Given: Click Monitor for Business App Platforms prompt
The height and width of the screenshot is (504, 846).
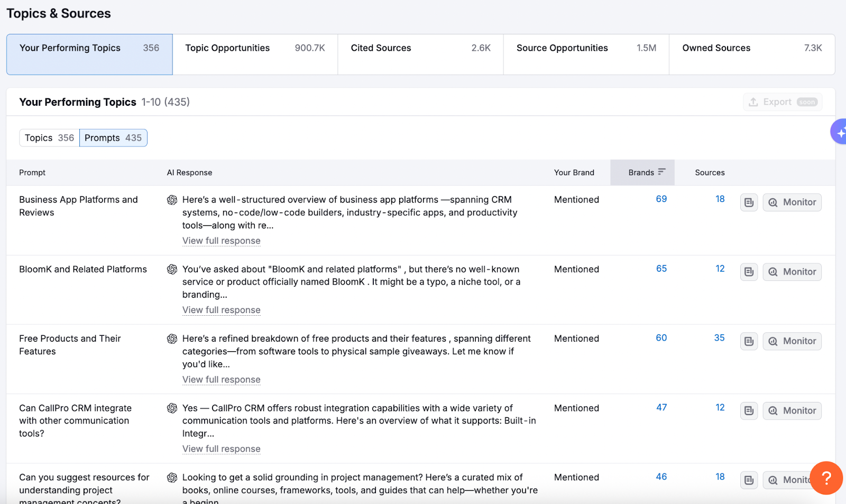Looking at the screenshot, I should tap(792, 203).
